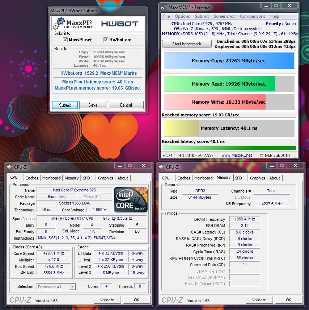Open the File menu in MaxxMEM
The image size is (309, 310).
(x=166, y=16)
